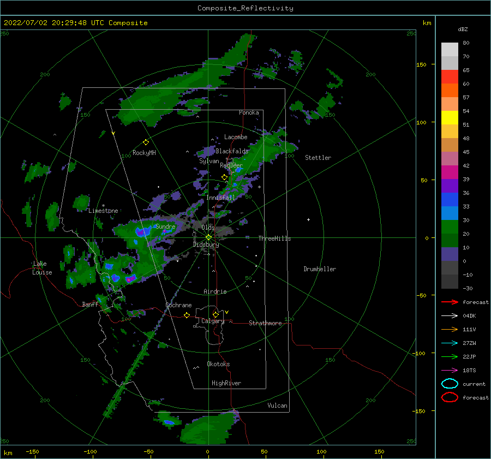The width and height of the screenshot is (491, 459).
Task: Click the RockyMH label
Action: [144, 153]
